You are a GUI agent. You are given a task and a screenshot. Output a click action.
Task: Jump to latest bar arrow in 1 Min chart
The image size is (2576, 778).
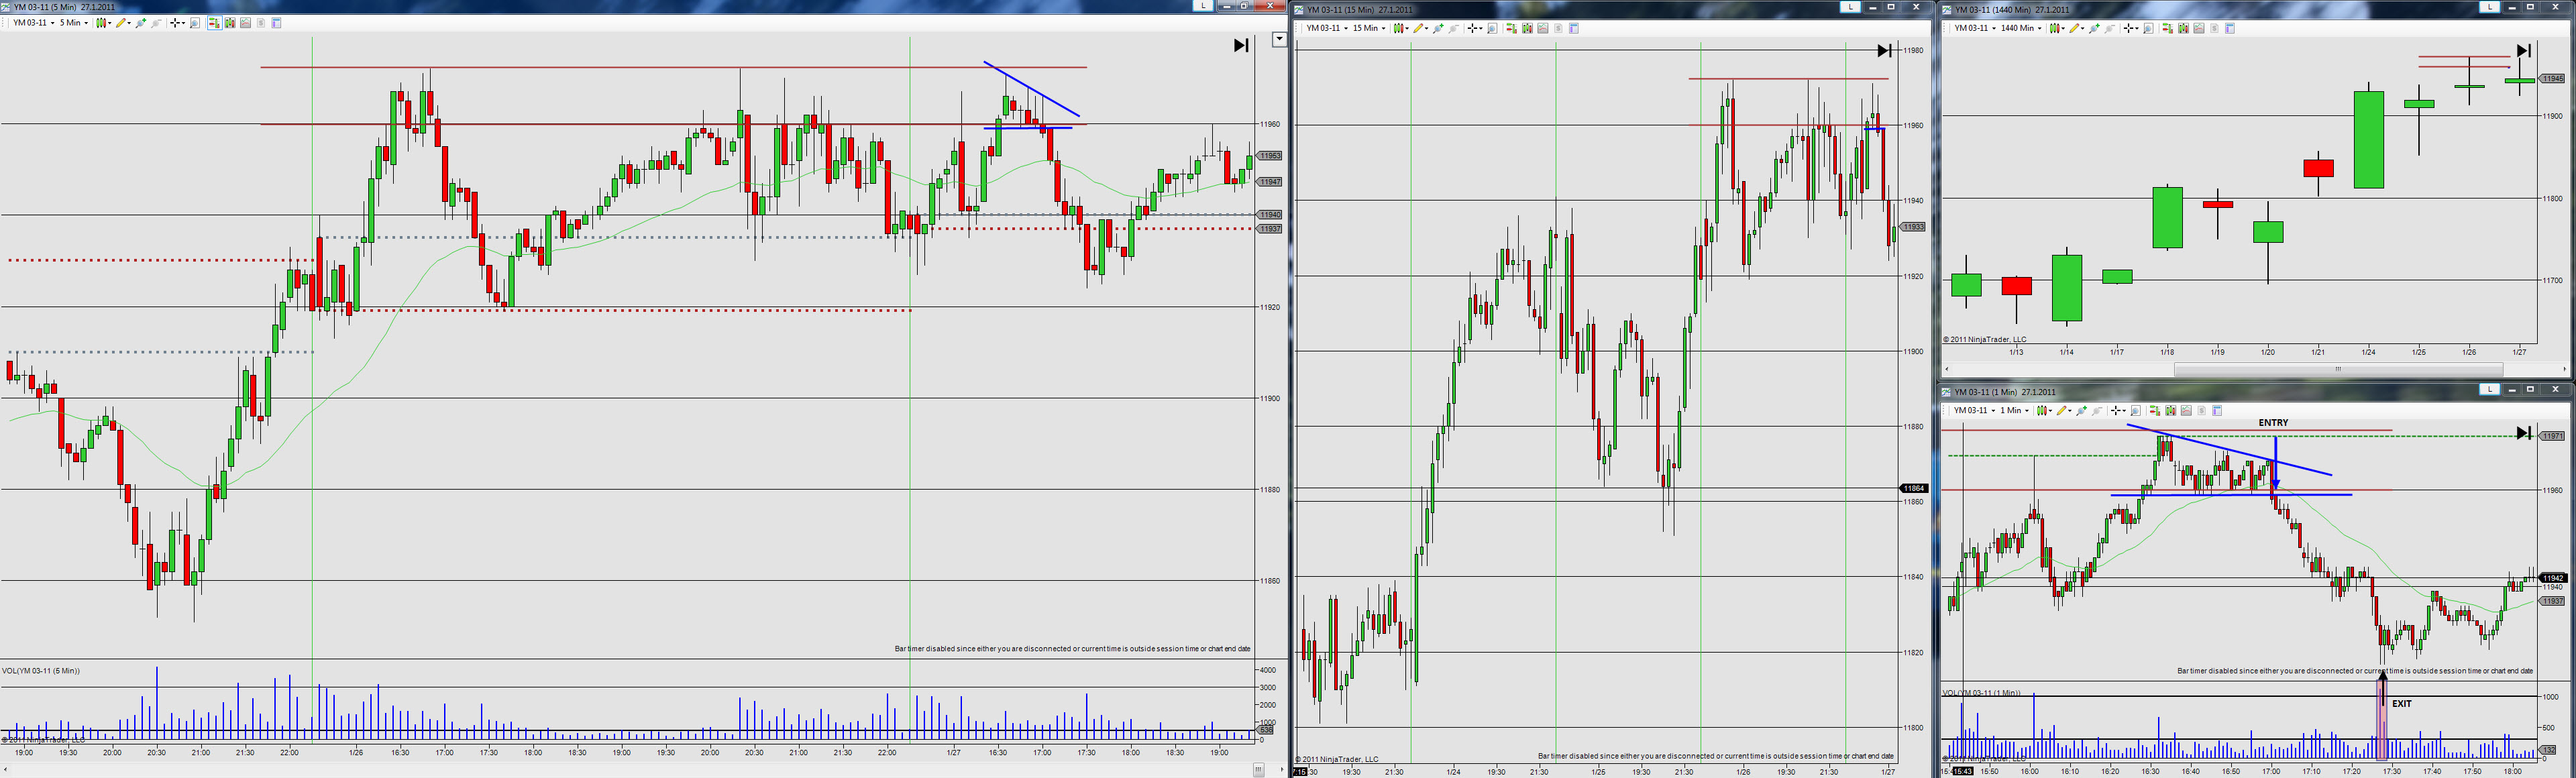[x=2523, y=433]
